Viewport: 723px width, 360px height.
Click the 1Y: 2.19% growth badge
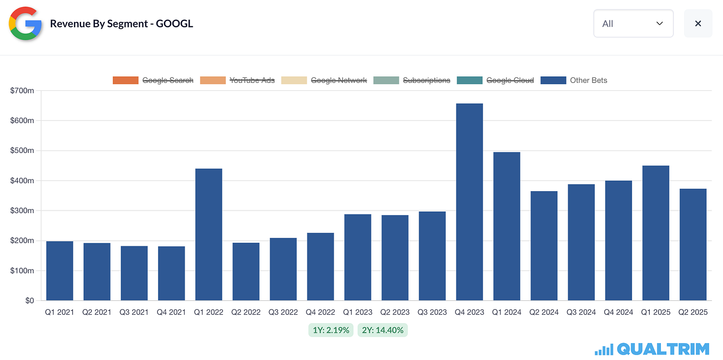(331, 330)
